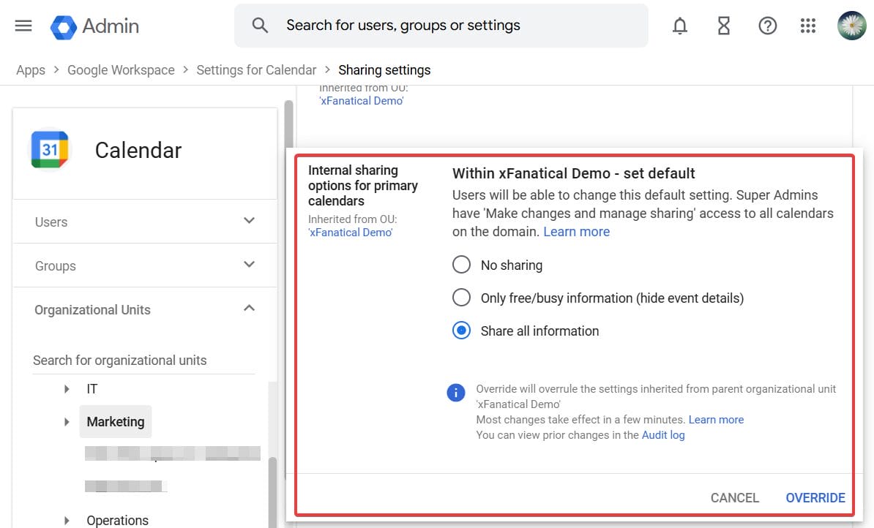Open the Audit log link
874x528 pixels.
[663, 435]
